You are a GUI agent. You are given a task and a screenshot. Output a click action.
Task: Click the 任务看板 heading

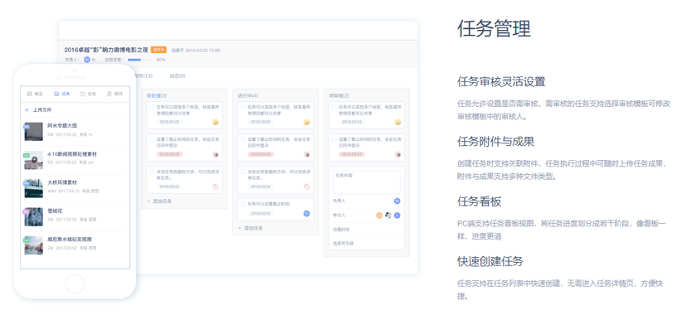point(479,201)
